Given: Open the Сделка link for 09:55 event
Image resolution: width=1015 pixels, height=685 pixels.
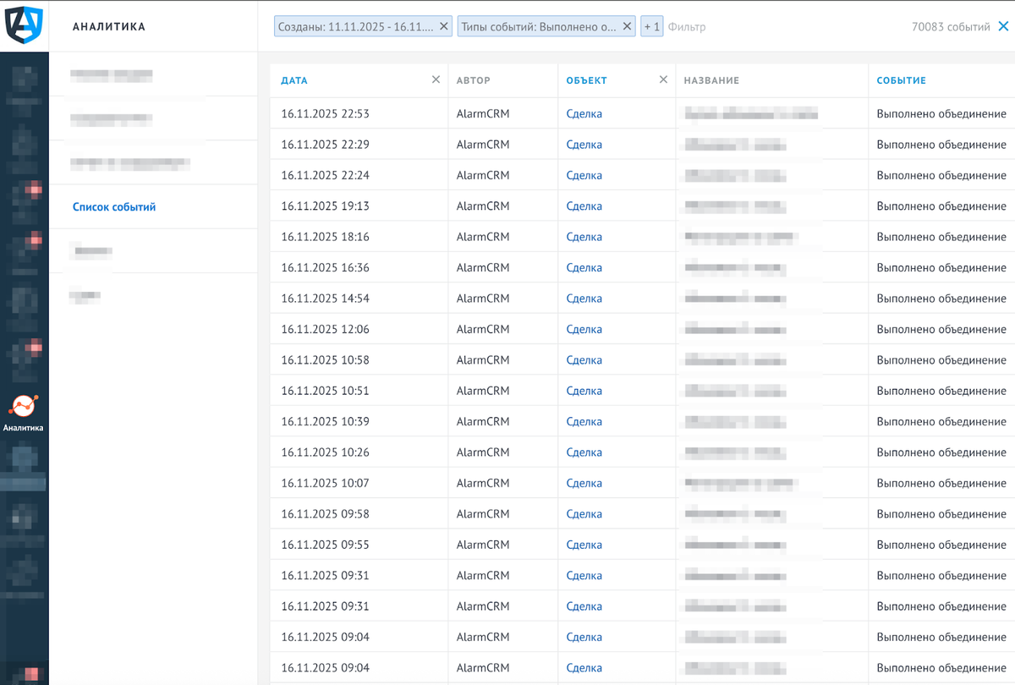Looking at the screenshot, I should click(584, 545).
